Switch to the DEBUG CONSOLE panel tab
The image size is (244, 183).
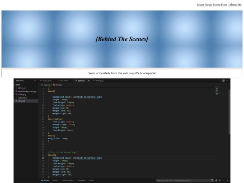click(68, 180)
